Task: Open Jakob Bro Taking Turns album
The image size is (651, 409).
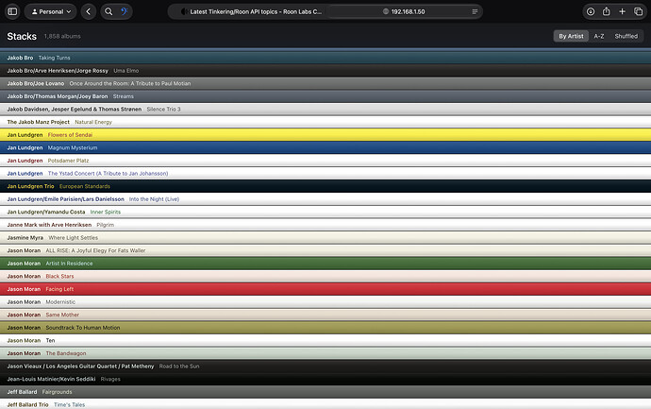Action: click(x=325, y=58)
